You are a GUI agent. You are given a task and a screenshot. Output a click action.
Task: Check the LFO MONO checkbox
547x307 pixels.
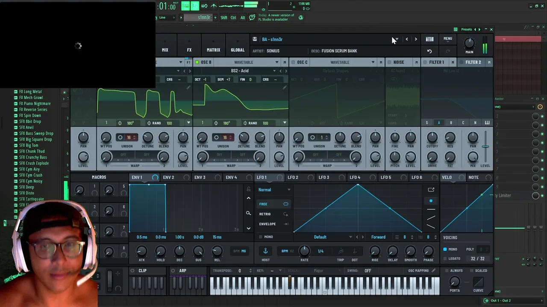260,237
